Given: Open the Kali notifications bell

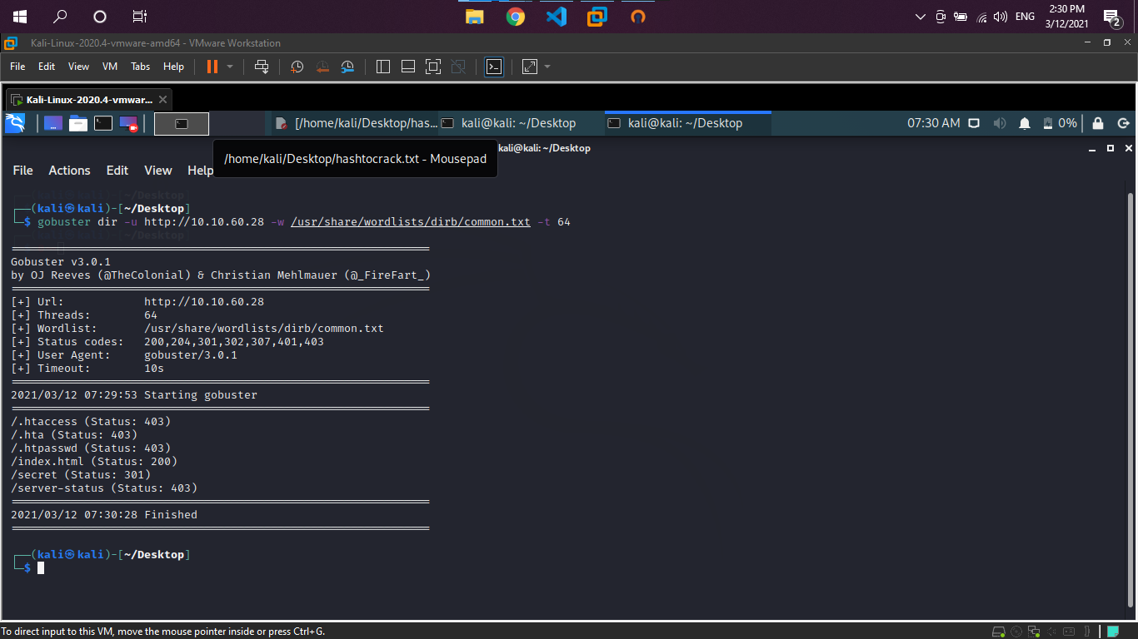Looking at the screenshot, I should click(x=1025, y=123).
